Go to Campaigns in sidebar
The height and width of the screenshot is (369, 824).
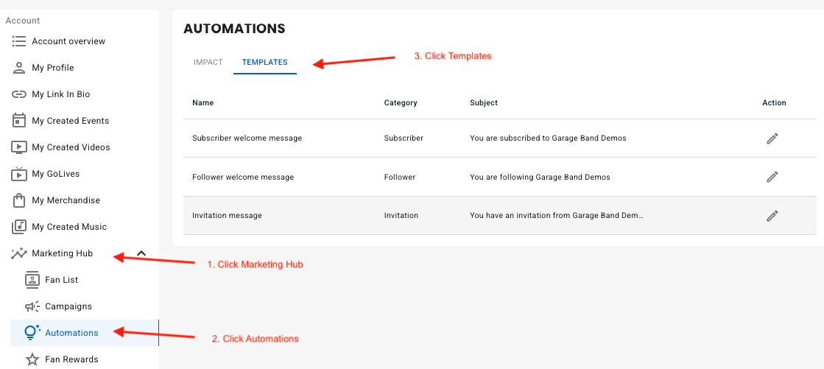[68, 306]
